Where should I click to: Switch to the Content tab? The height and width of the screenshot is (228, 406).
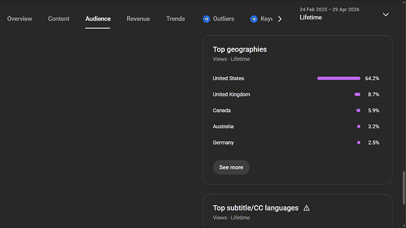[58, 19]
